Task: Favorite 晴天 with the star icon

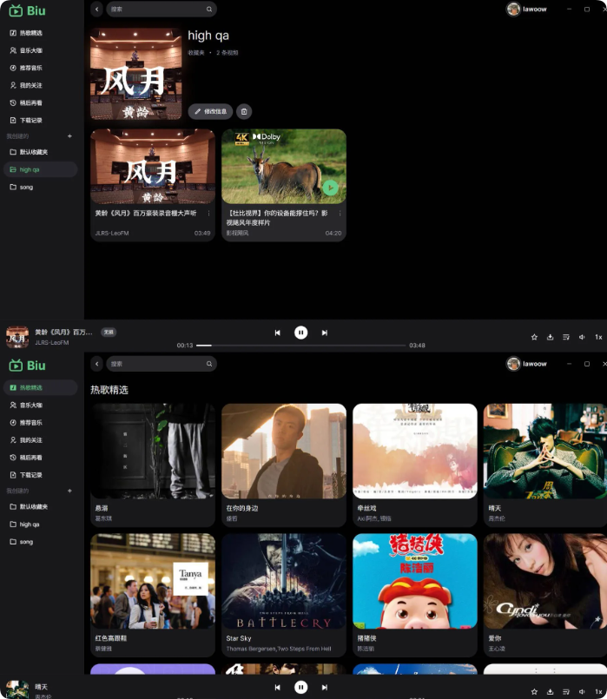Action: pos(534,692)
